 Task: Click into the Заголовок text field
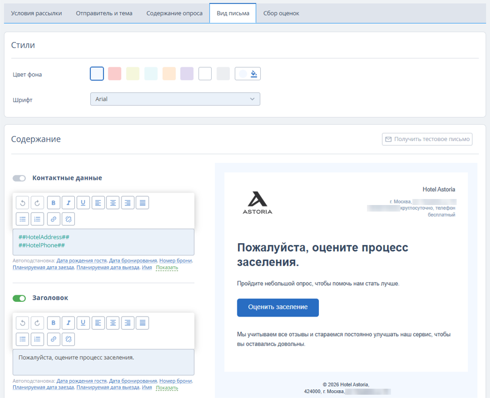(x=103, y=362)
